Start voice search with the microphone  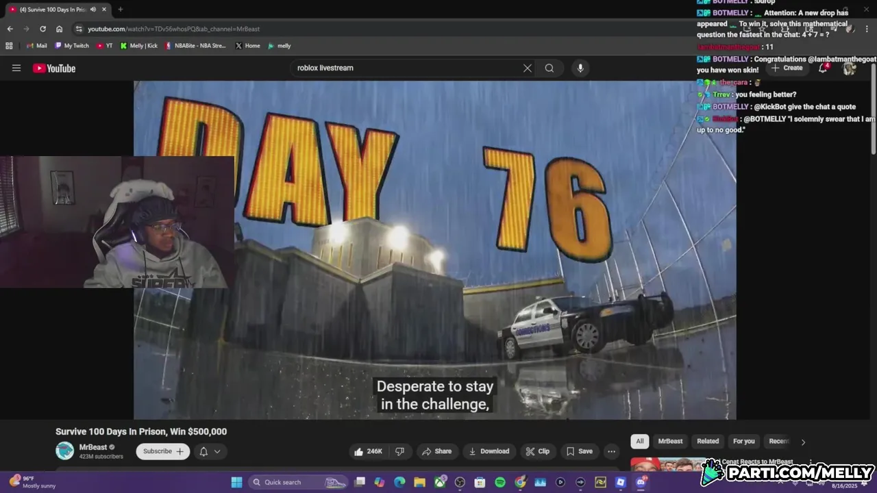pos(580,68)
